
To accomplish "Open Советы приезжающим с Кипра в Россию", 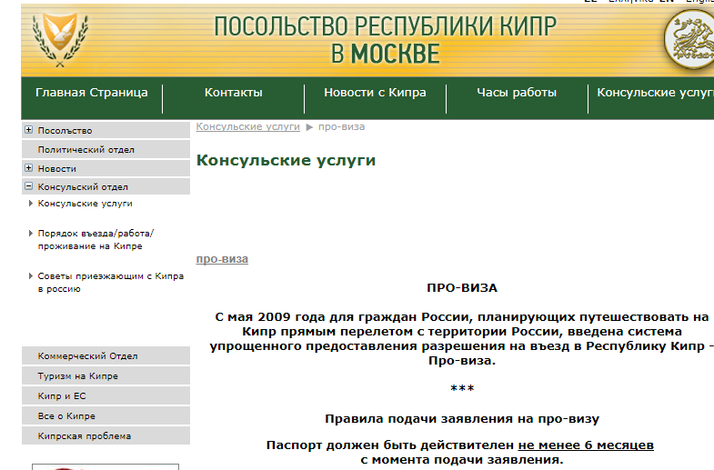I will pos(111,283).
